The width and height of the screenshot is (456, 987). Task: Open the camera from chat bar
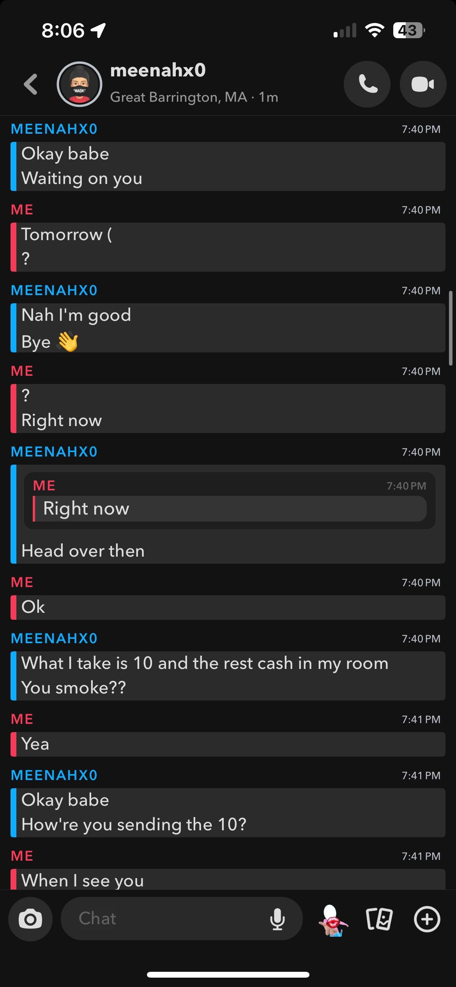tap(30, 919)
